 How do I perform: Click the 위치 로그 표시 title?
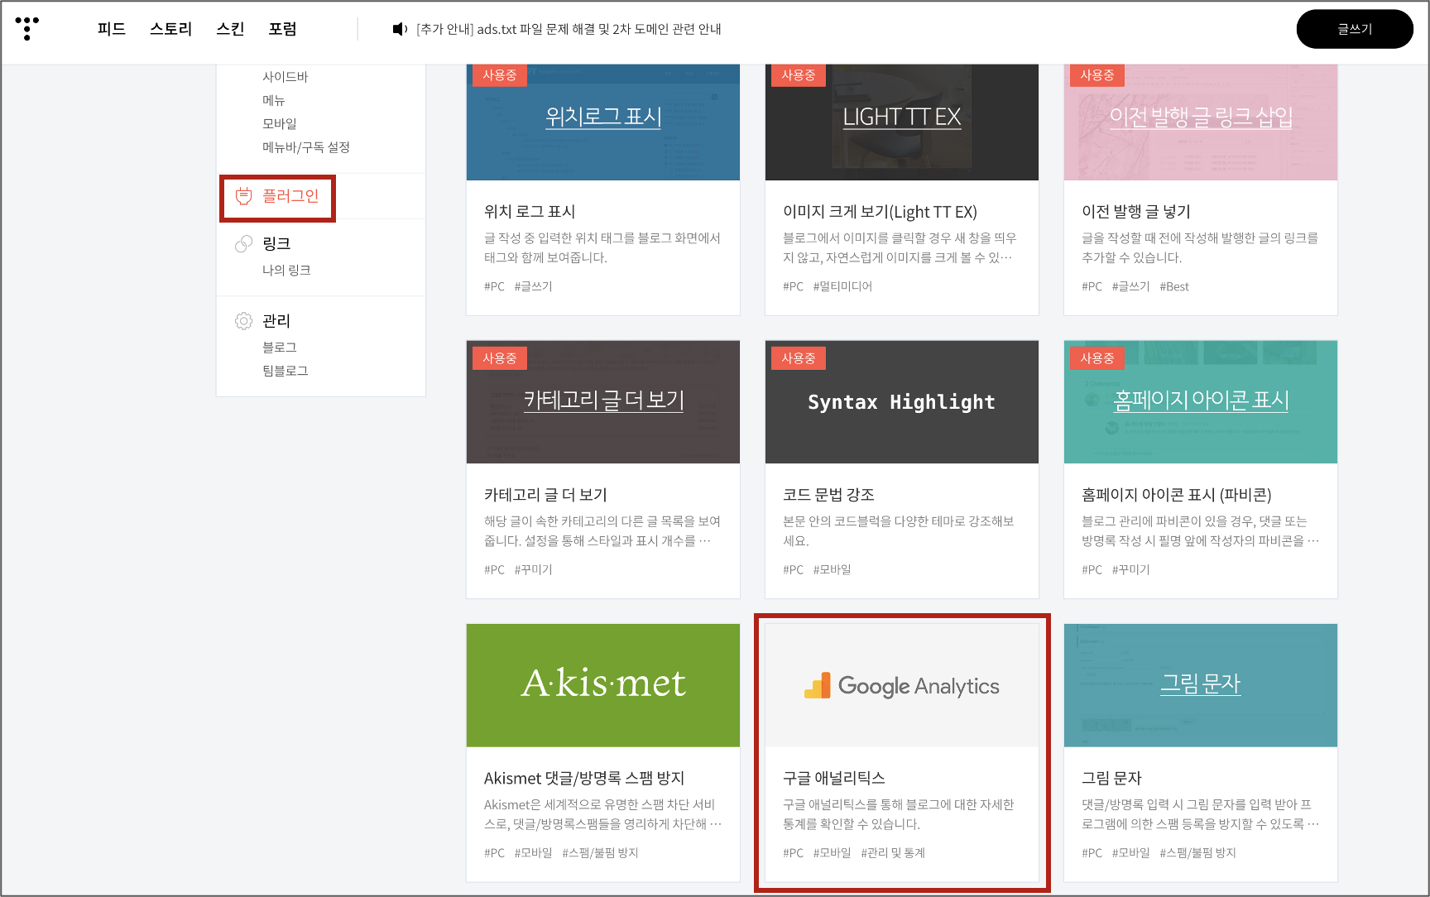[530, 212]
